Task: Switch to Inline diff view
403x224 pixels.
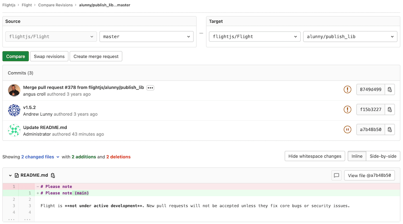Action: 357,156
